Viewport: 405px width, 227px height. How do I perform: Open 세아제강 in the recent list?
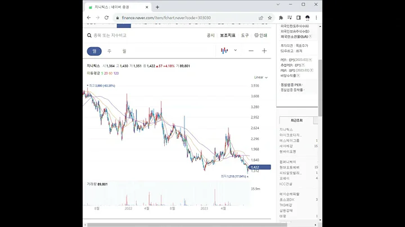(x=286, y=146)
